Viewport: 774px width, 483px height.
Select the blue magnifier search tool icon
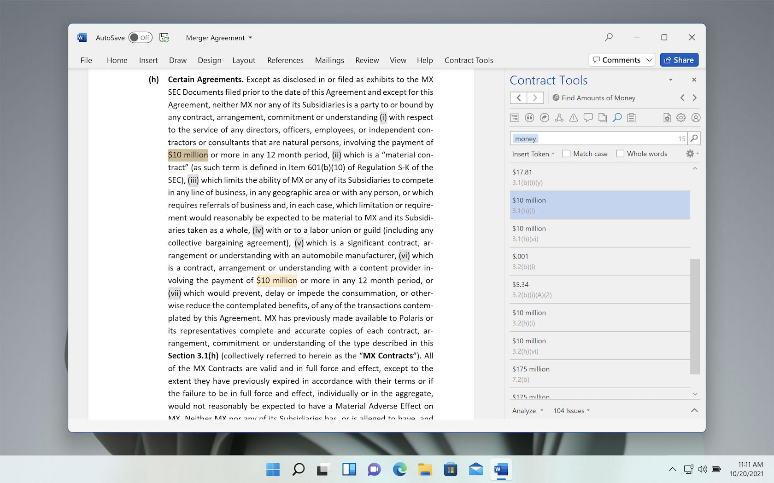pos(617,118)
